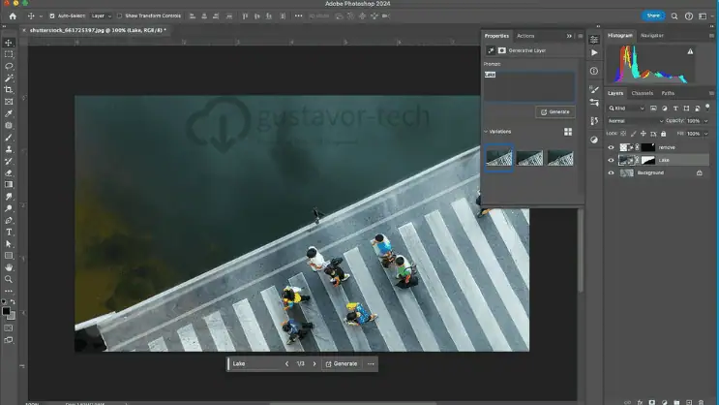This screenshot has width=719, height=405.
Task: Select the Histogram tab
Action: tap(620, 35)
